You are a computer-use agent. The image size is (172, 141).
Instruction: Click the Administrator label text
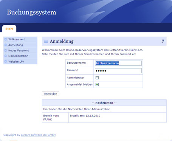(76, 78)
